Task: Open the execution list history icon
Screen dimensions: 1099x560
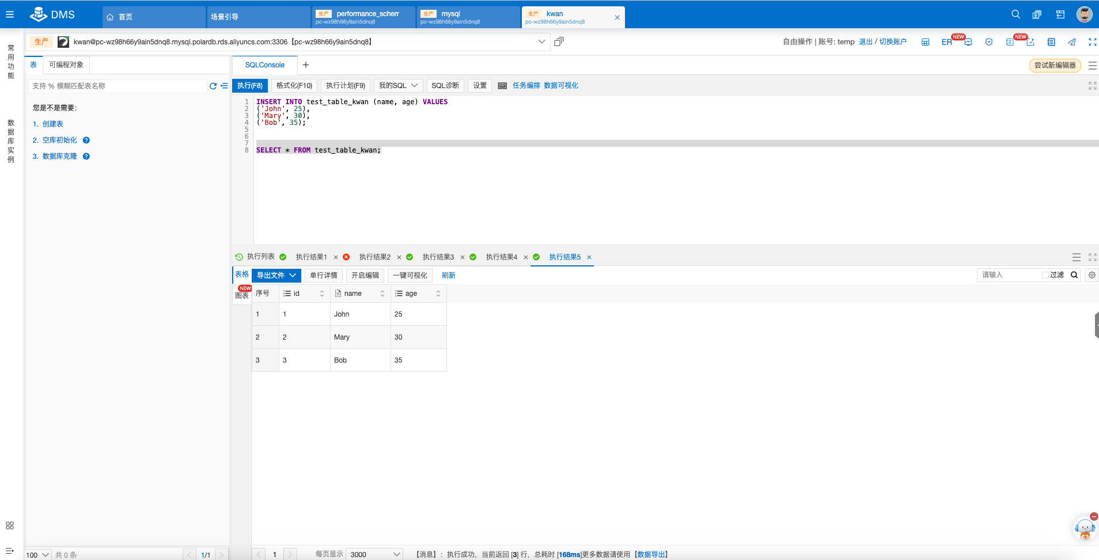Action: (x=239, y=257)
